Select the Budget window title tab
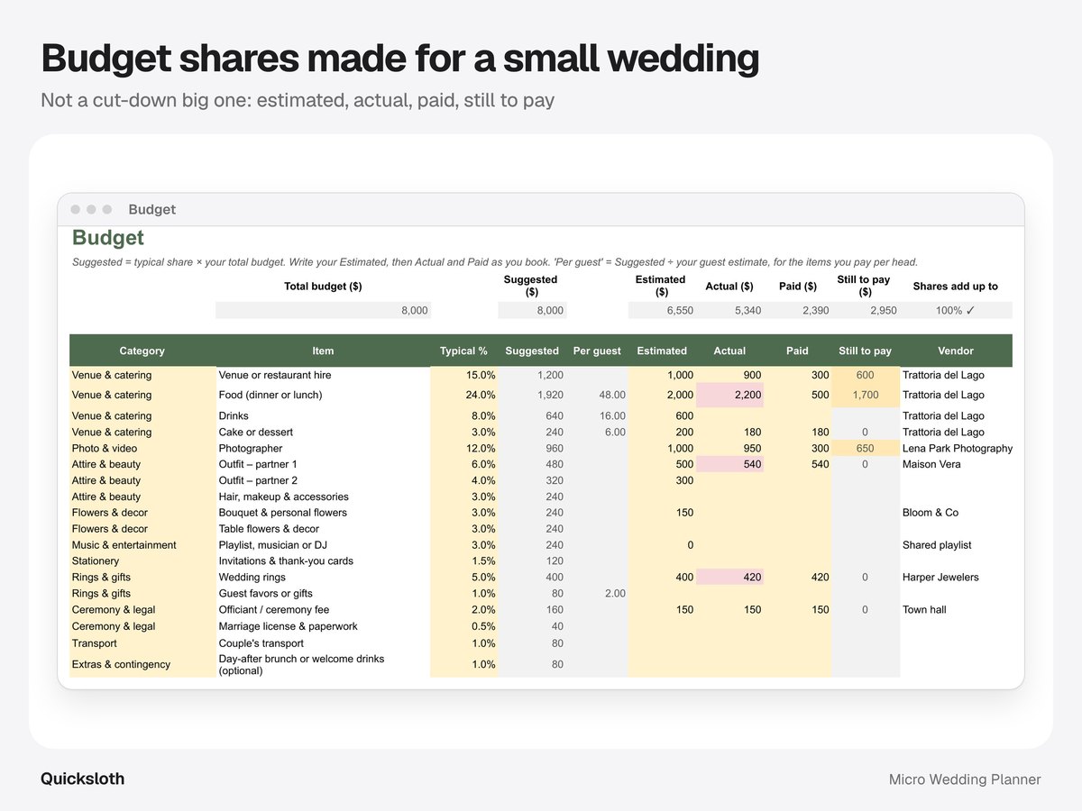This screenshot has height=811, width=1082. click(x=151, y=209)
